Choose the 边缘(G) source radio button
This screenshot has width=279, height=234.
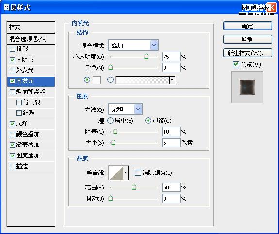pos(148,121)
